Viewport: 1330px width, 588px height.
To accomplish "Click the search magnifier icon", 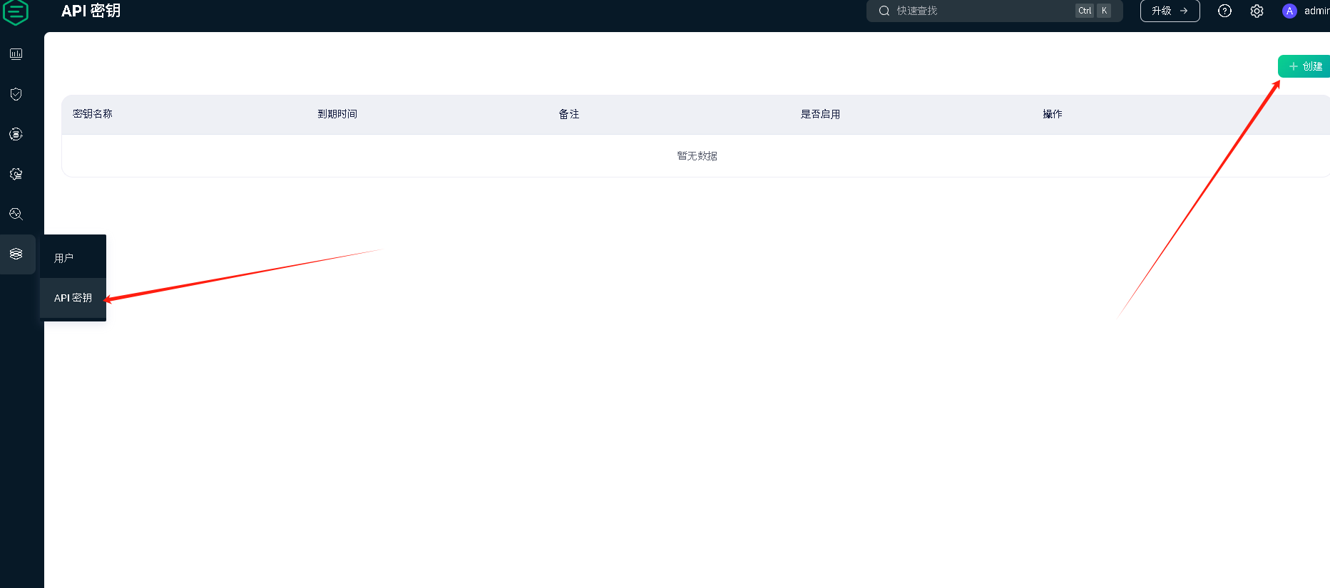I will point(884,11).
